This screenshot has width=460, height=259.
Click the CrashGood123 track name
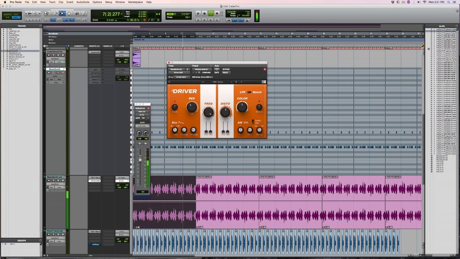coord(55,52)
